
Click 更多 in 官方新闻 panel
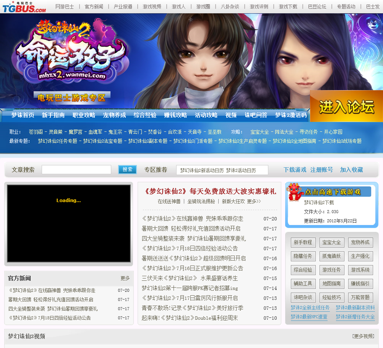(x=125, y=278)
